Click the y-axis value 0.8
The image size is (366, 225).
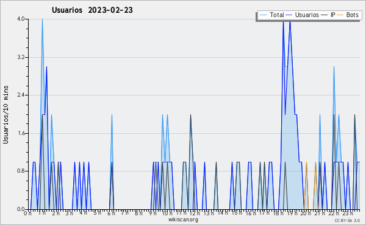pos(21,171)
